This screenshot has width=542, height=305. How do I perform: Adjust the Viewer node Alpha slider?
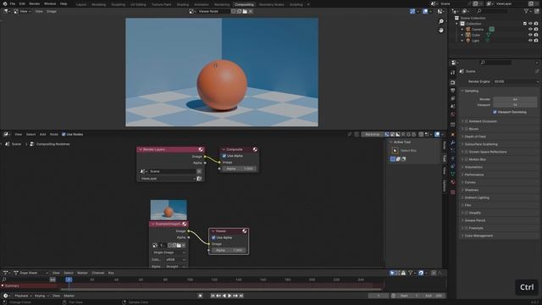(229, 250)
